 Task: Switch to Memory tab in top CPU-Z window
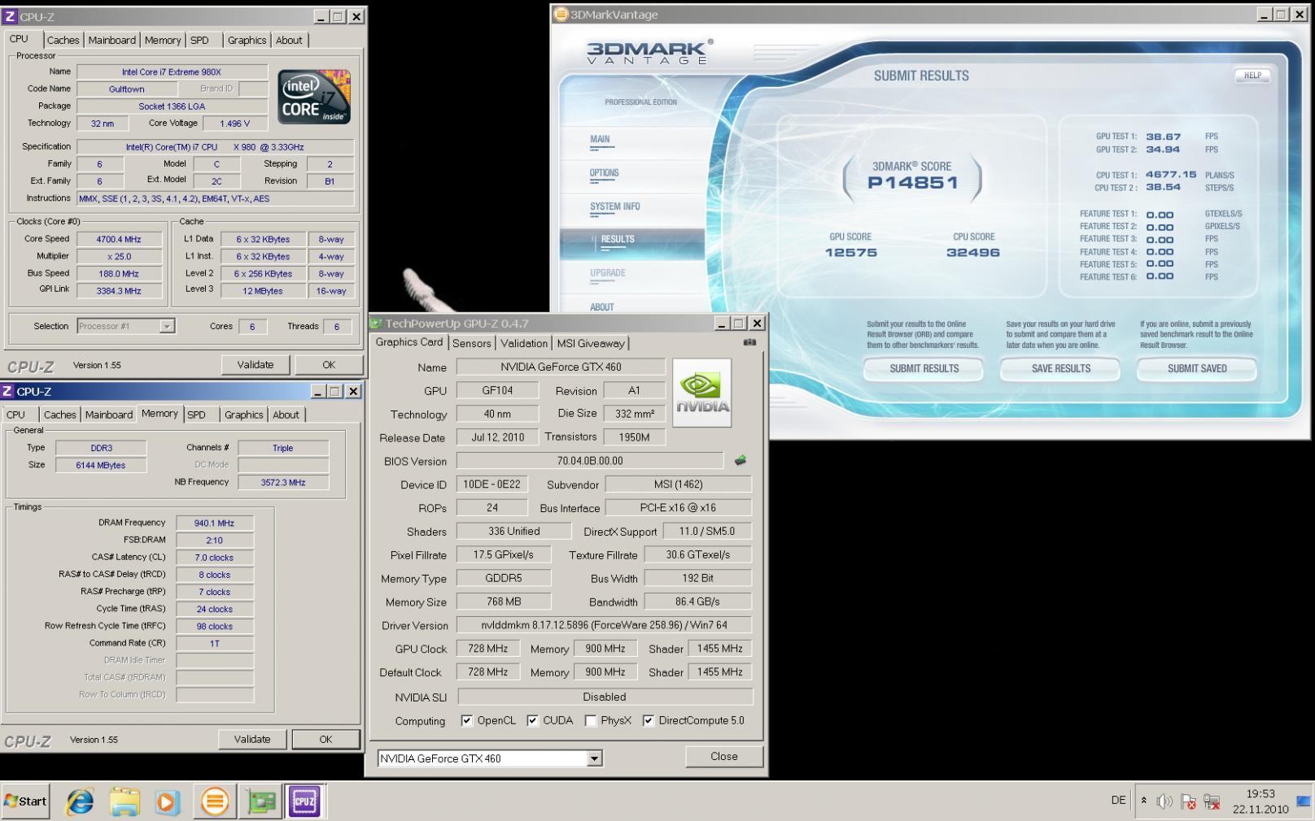coord(163,40)
